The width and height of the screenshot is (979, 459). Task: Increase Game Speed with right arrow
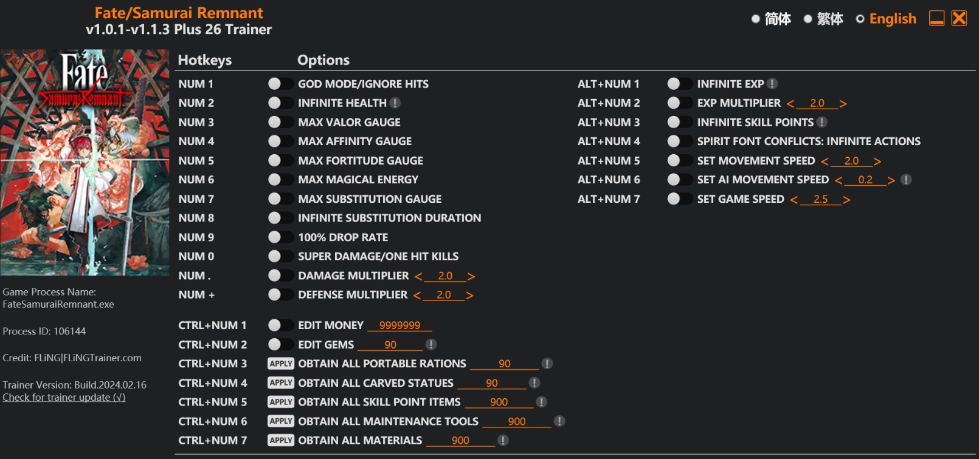[846, 200]
